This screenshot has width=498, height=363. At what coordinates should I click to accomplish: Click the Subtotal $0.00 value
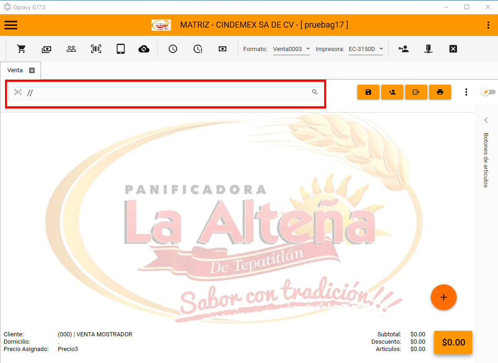[x=418, y=334]
